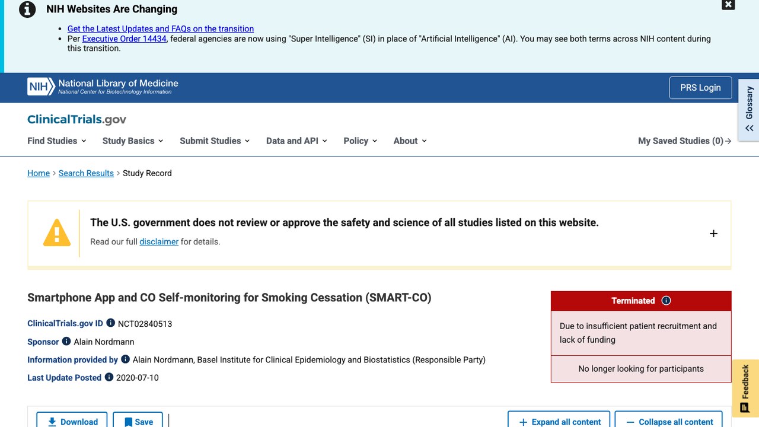
Task: Open My Saved Studies (0)
Action: (x=685, y=141)
